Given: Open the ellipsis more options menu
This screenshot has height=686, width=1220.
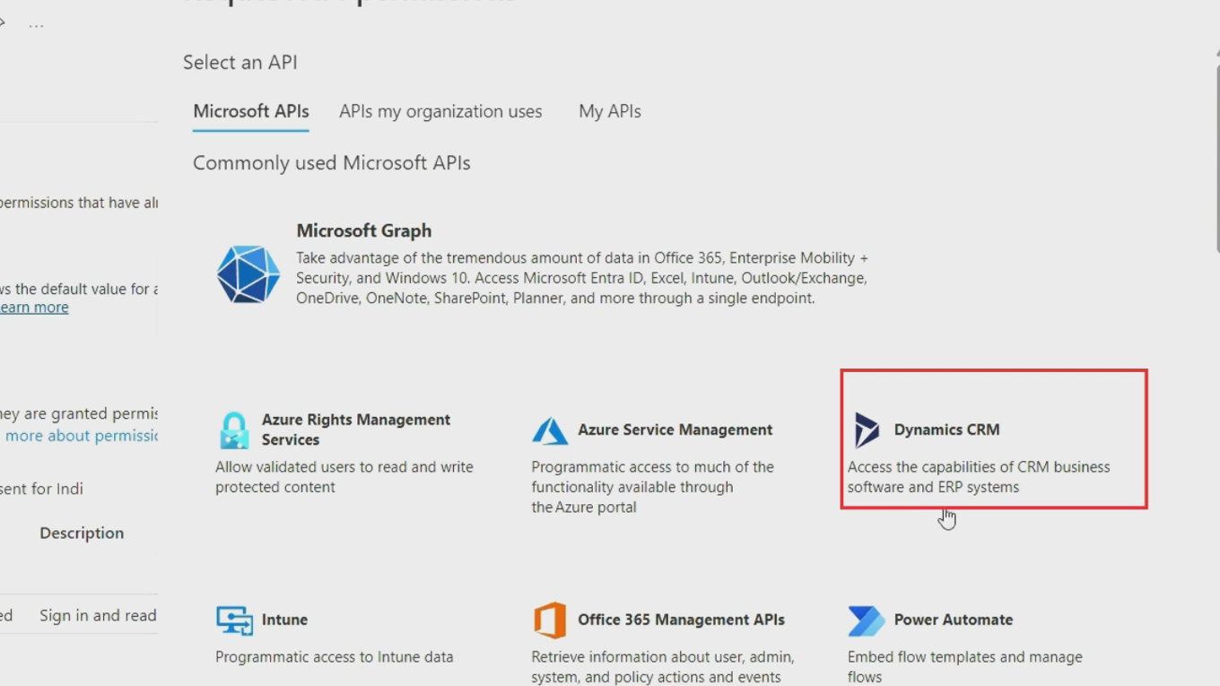Looking at the screenshot, I should point(36,24).
